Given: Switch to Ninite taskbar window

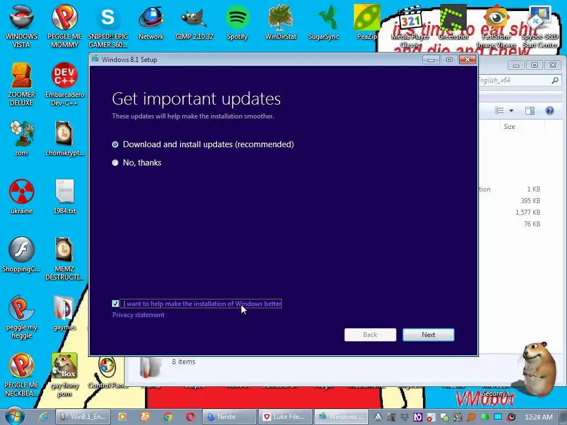Looking at the screenshot, I should point(229,417).
